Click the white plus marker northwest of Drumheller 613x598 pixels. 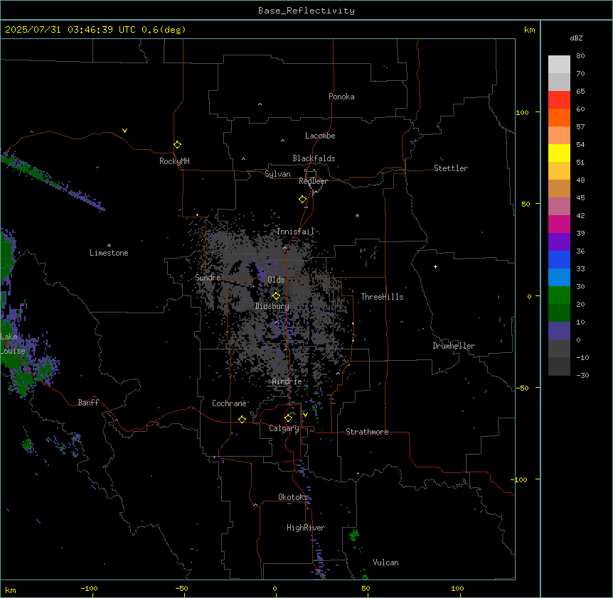point(435,266)
